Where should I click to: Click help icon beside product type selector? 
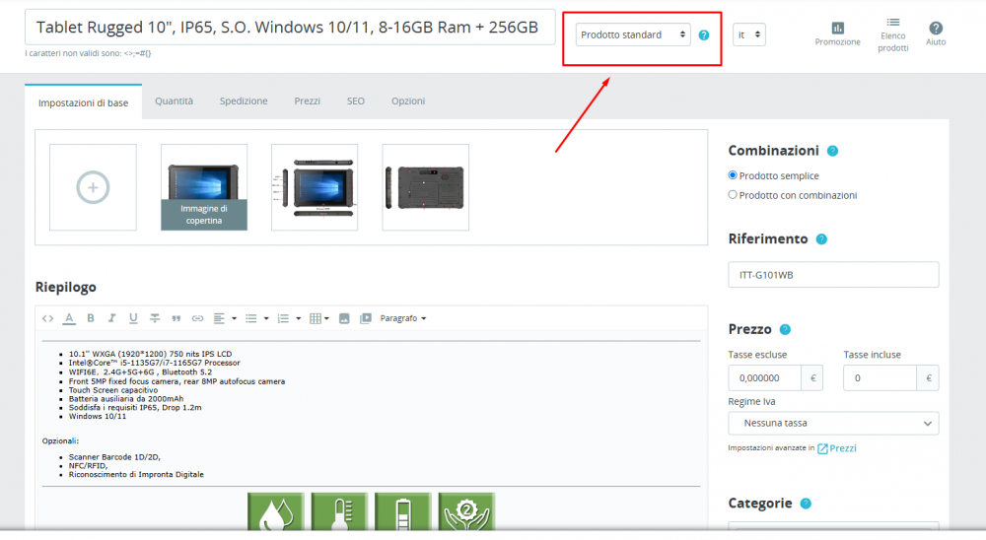click(704, 35)
